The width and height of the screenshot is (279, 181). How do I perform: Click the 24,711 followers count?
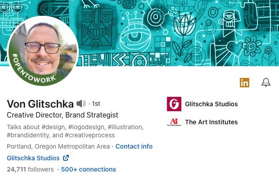30,169
